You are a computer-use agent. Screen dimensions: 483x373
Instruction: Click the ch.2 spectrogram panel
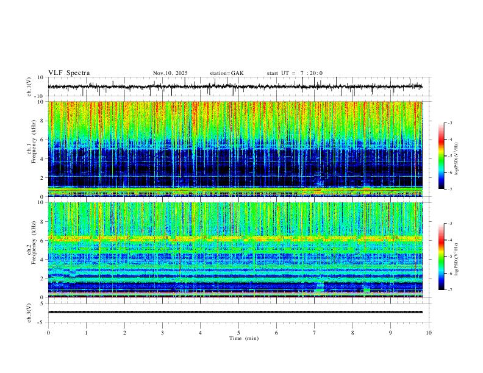pyautogui.click(x=235, y=250)
